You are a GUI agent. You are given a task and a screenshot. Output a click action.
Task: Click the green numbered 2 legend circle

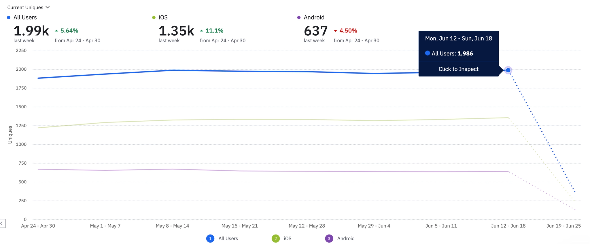tap(276, 239)
